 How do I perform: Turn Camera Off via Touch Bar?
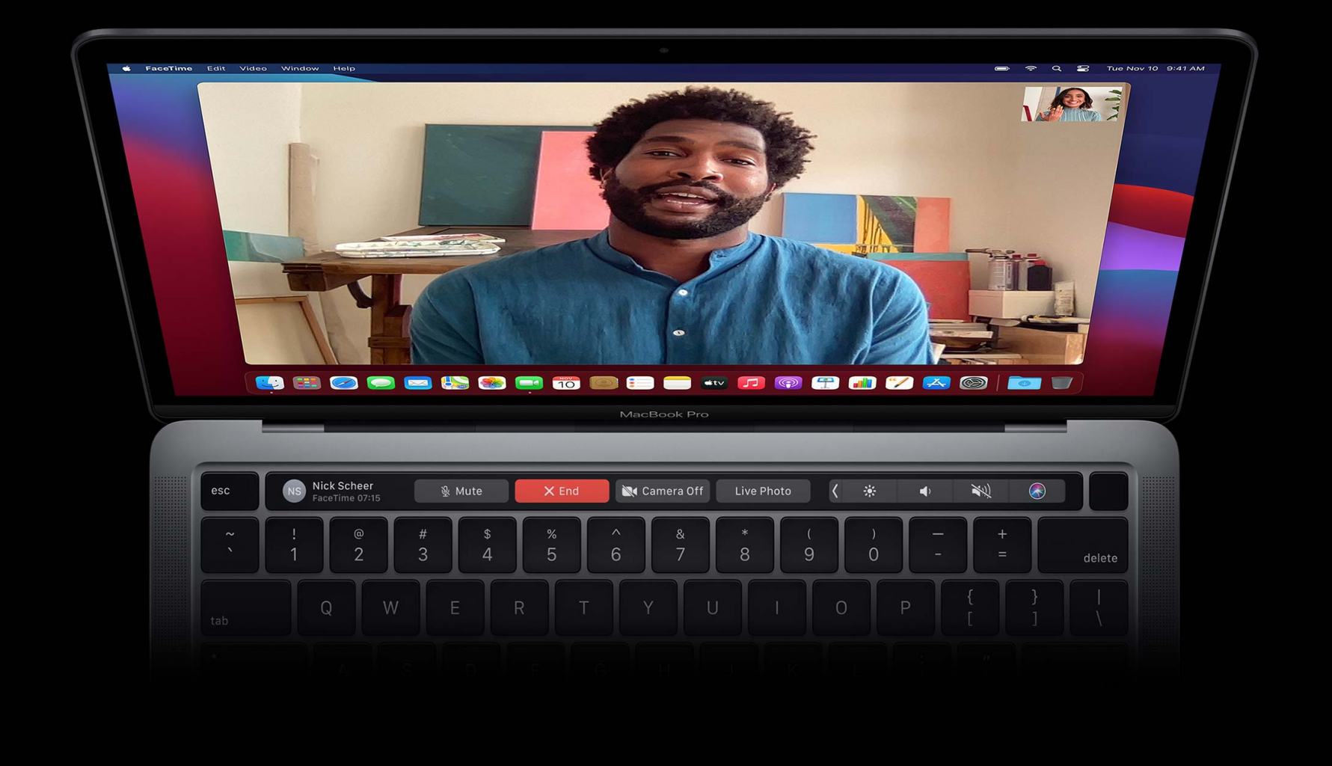tap(663, 491)
